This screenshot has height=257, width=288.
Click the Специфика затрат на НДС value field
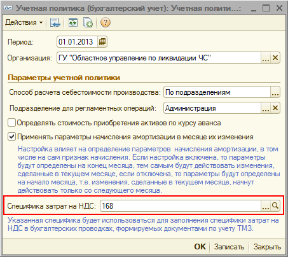click(181, 205)
